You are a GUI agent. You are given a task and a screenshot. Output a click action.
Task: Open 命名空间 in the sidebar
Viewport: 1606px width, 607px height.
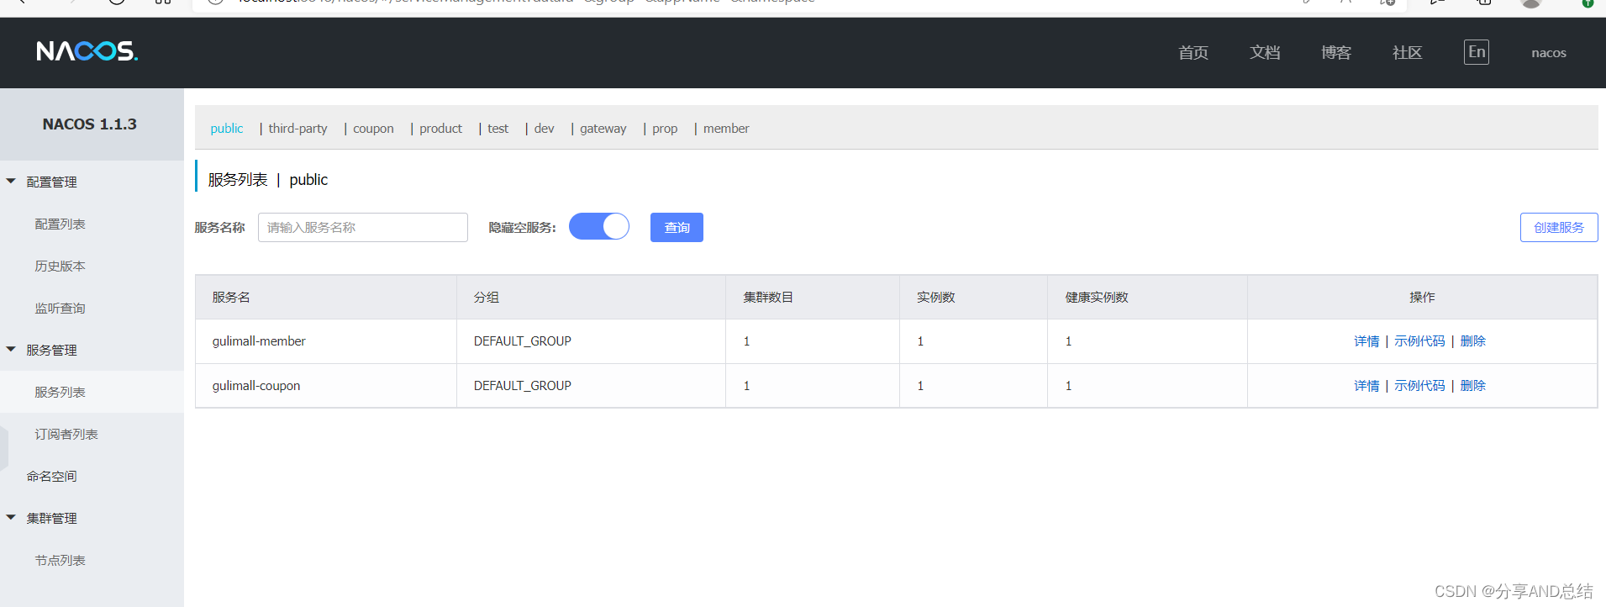[x=51, y=476]
